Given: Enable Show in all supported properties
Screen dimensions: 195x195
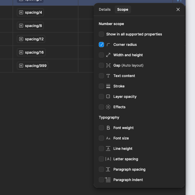Looking at the screenshot, I should tap(101, 34).
